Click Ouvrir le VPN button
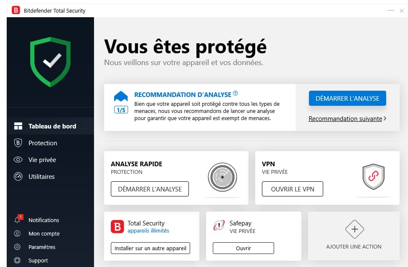 click(x=293, y=189)
